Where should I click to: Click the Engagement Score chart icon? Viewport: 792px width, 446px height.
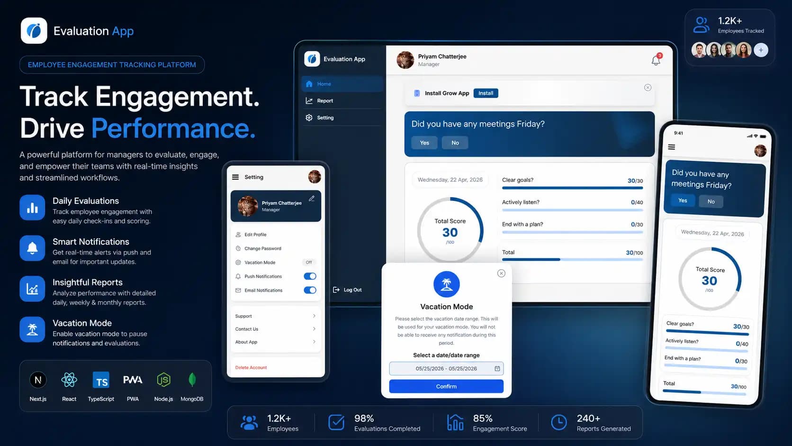455,422
